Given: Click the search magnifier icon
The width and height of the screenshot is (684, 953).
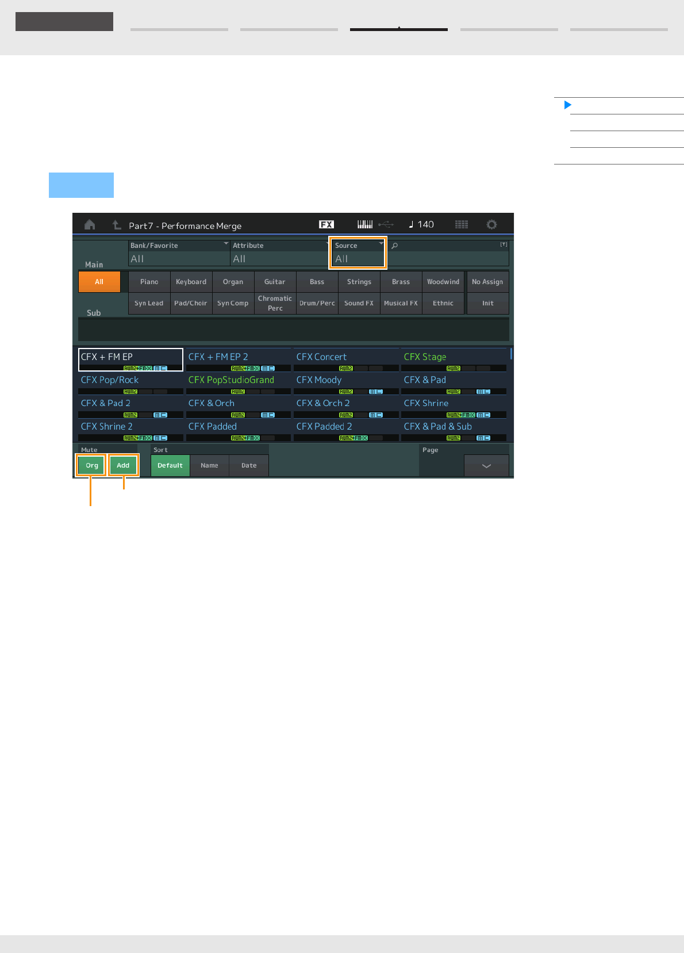Looking at the screenshot, I should [395, 246].
